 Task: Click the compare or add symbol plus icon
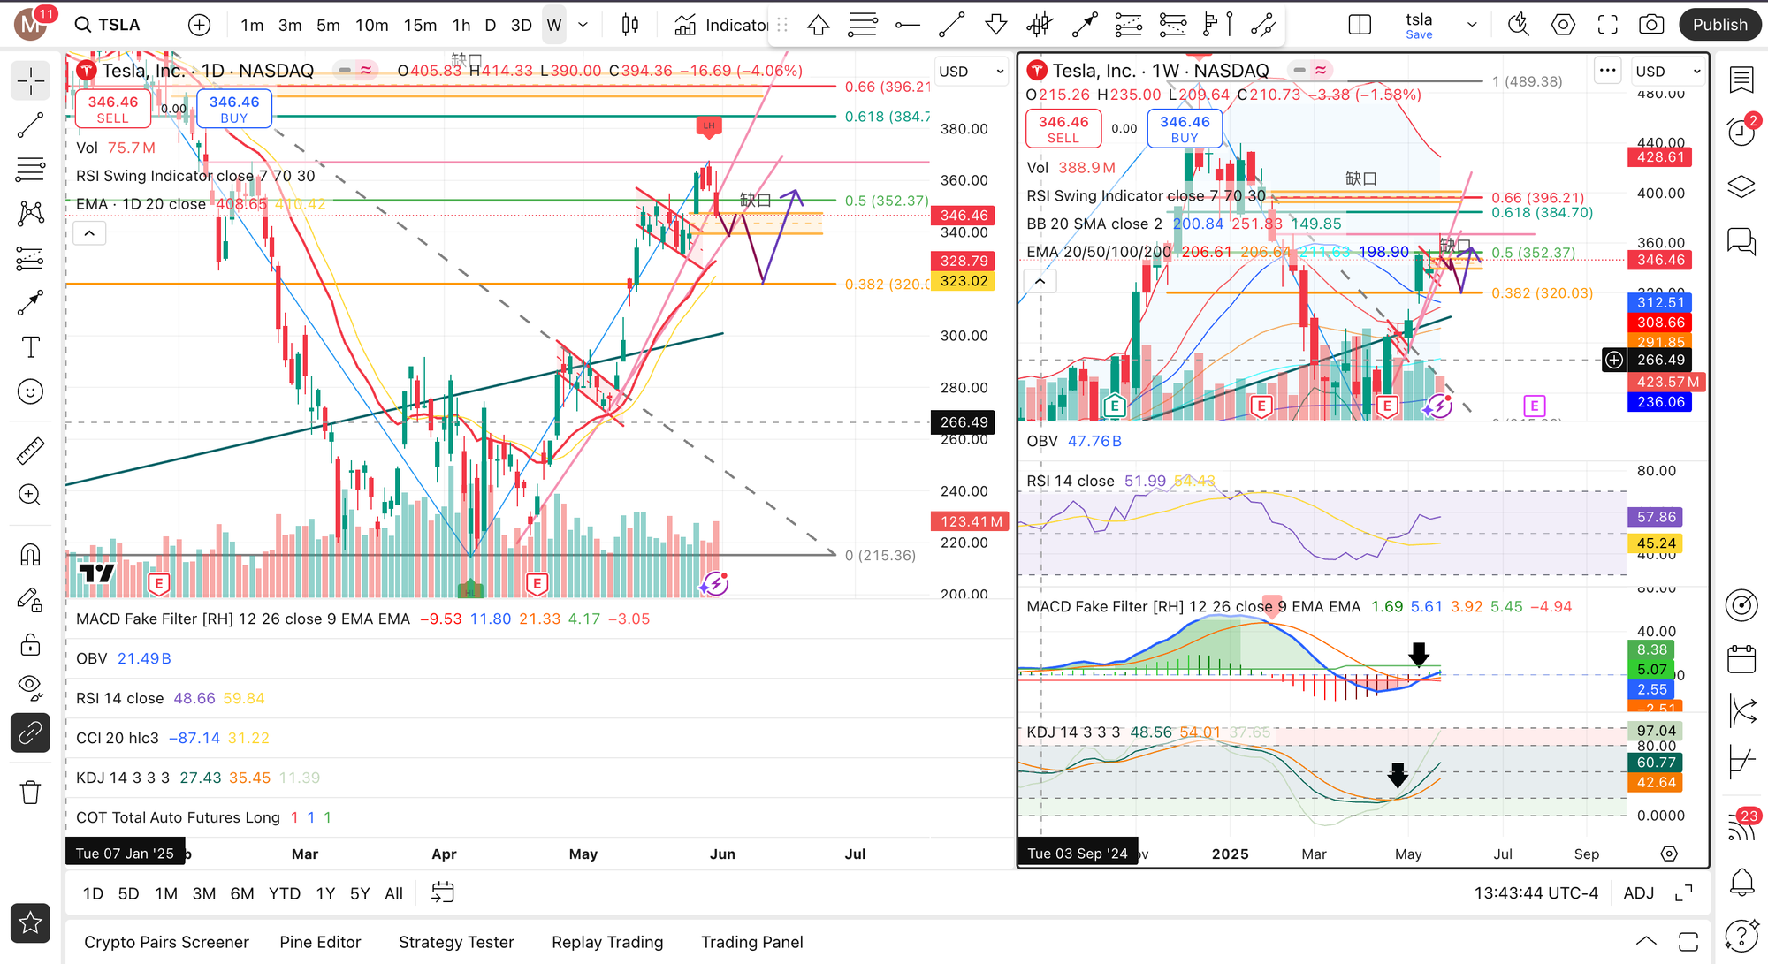tap(200, 25)
